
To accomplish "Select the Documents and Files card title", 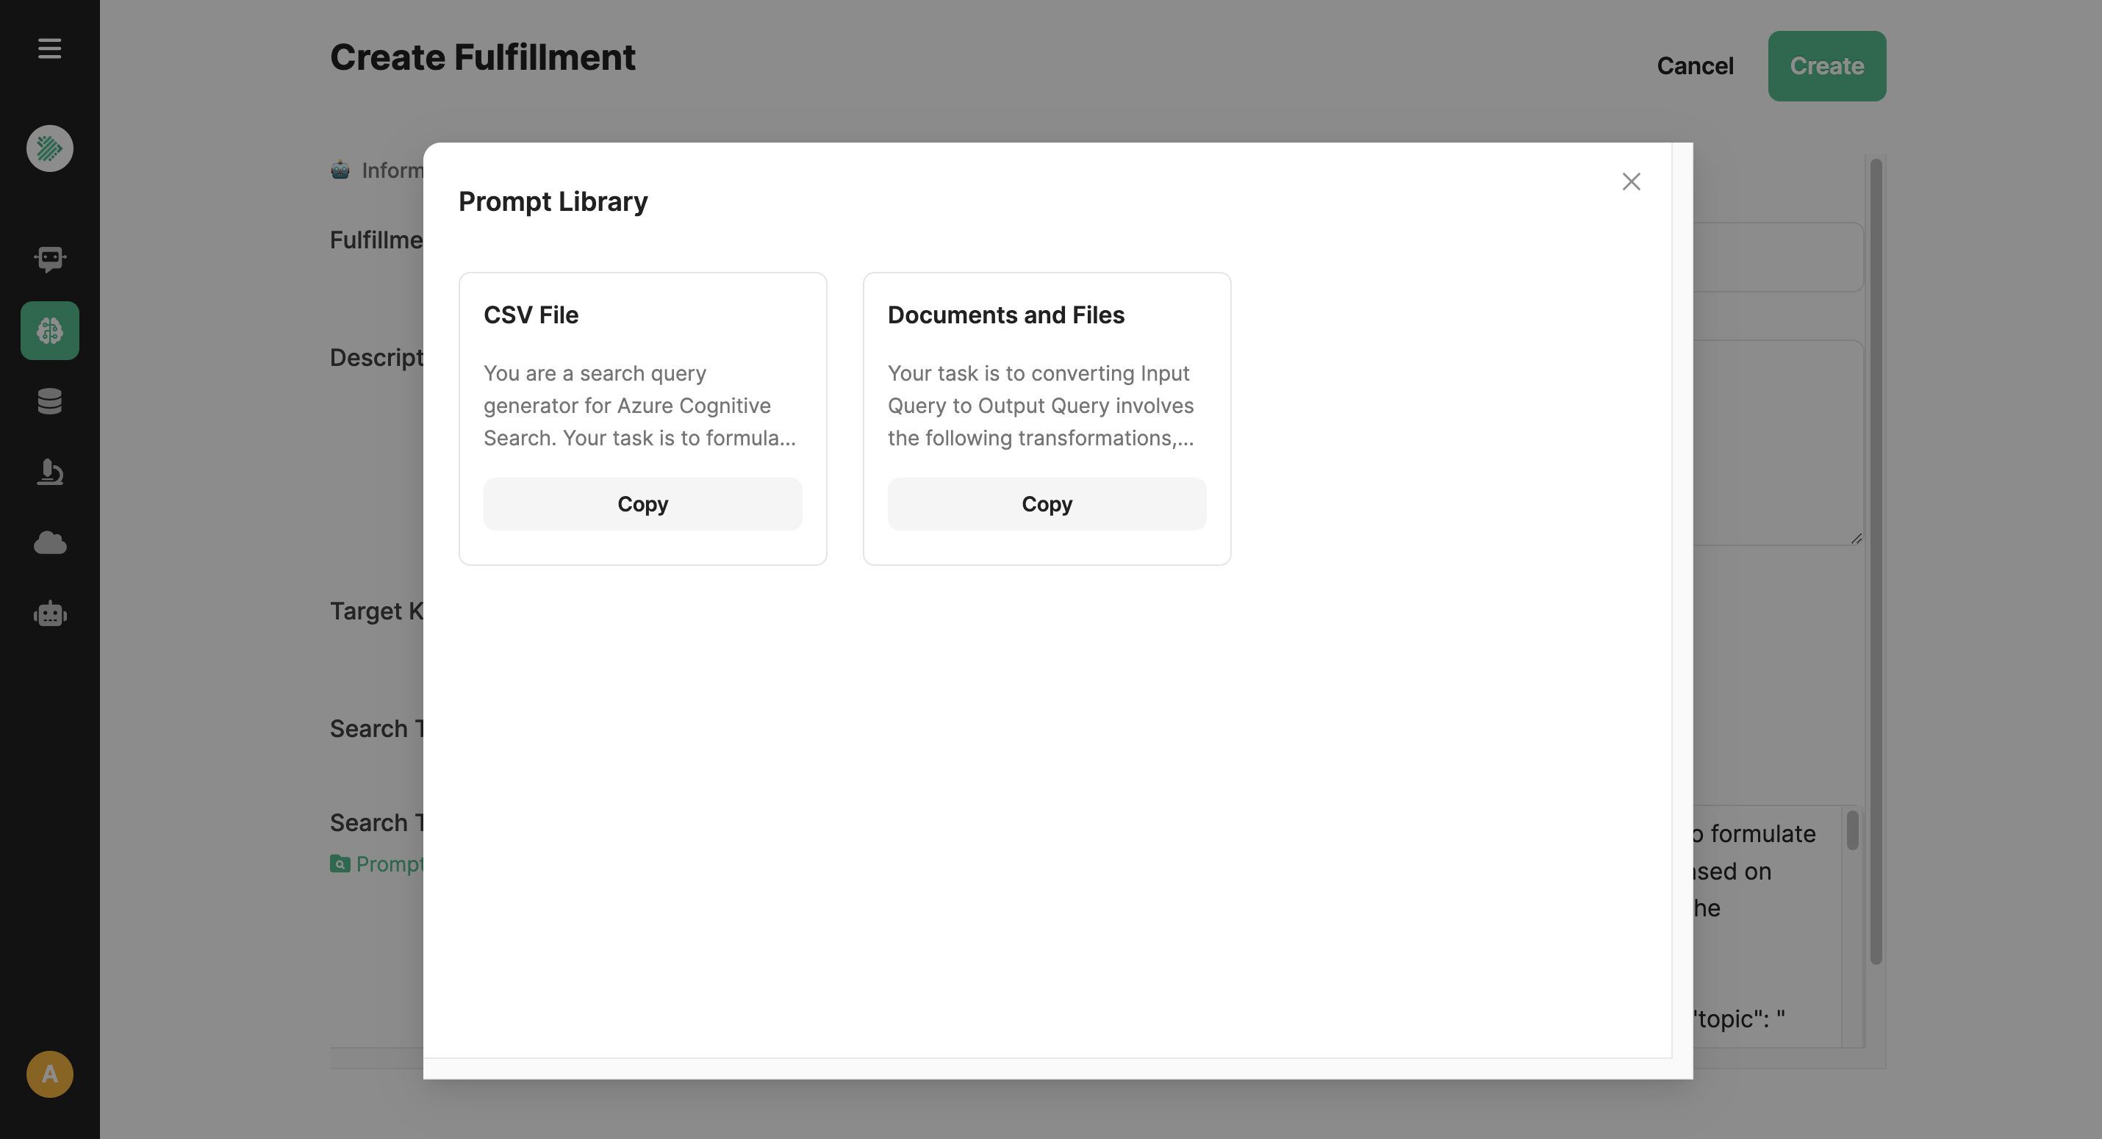I will click(x=1005, y=315).
